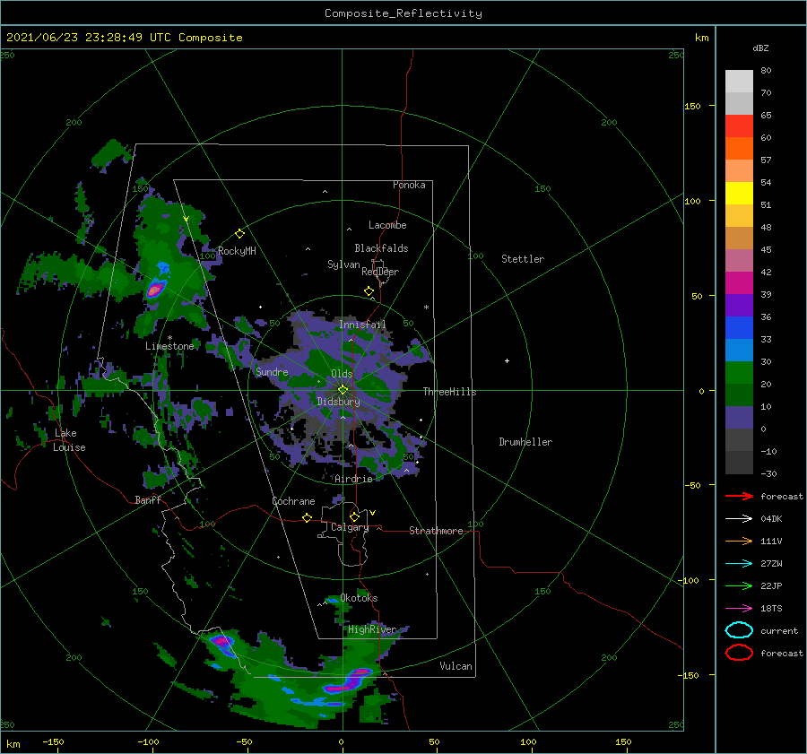This screenshot has width=807, height=754.
Task: Click the orange 111V arrow icon
Action: tap(739, 541)
